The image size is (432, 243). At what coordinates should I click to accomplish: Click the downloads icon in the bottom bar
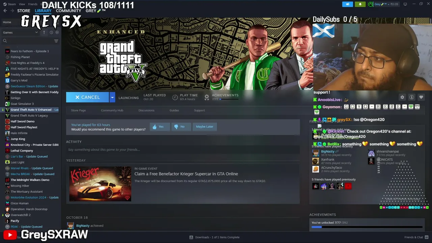click(x=191, y=237)
